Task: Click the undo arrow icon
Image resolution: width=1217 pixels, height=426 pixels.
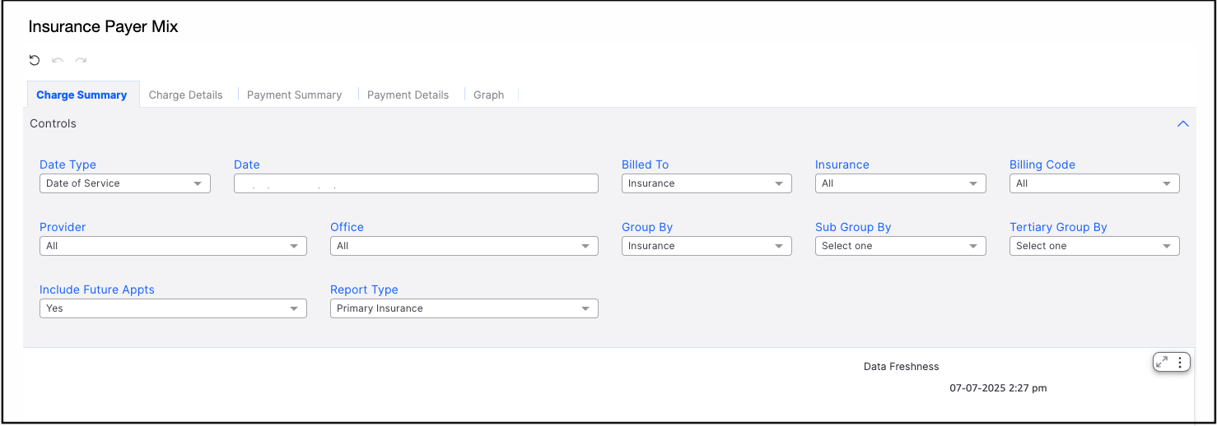Action: pyautogui.click(x=58, y=60)
